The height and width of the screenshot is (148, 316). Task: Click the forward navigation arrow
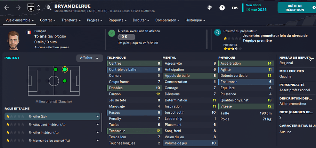point(18,8)
